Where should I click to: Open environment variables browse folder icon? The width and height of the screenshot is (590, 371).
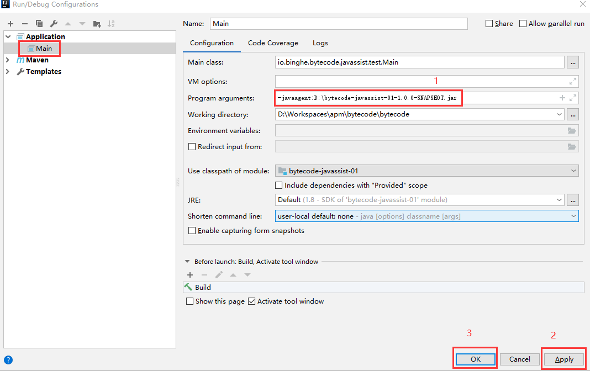(x=572, y=131)
